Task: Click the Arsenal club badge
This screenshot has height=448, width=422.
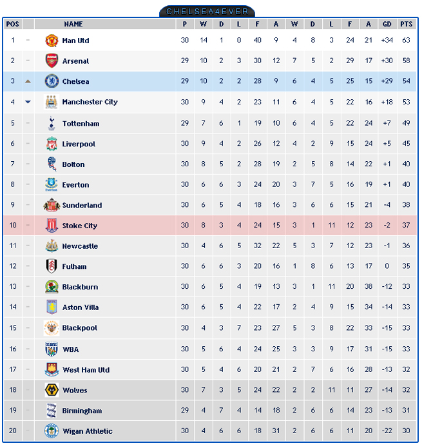Action: pyautogui.click(x=52, y=61)
